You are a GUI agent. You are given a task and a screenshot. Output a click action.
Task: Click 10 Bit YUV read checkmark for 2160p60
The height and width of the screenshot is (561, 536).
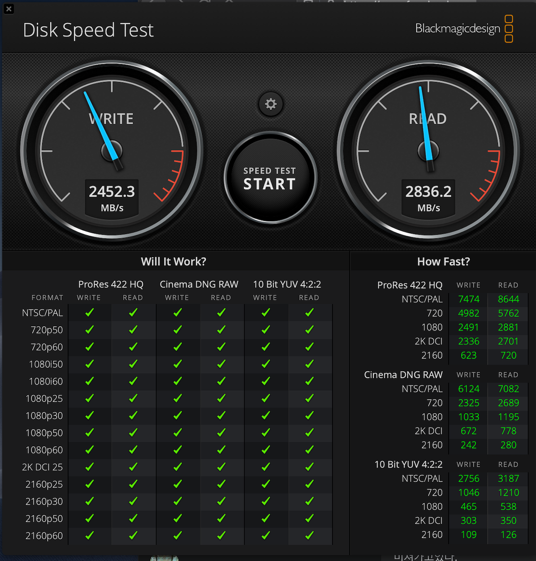pos(309,535)
